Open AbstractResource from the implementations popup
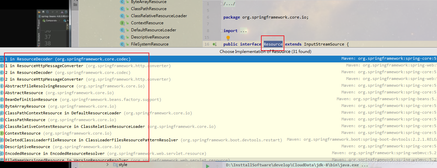The width and height of the screenshot is (437, 168). [218, 93]
